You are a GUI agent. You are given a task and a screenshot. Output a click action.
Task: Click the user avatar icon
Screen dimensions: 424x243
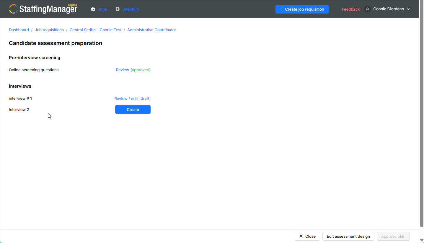(368, 9)
